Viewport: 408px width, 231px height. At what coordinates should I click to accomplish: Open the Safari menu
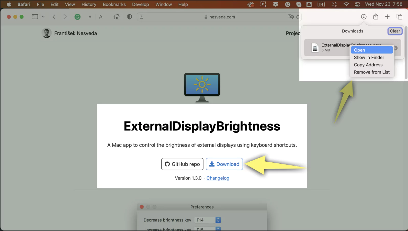tap(24, 4)
